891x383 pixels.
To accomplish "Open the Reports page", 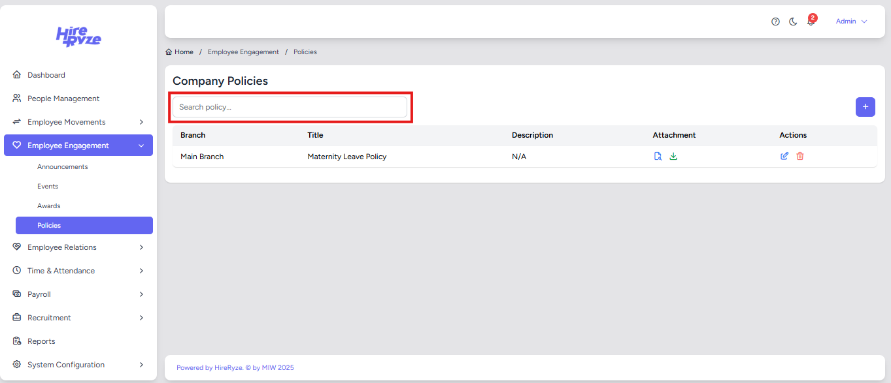I will (41, 341).
